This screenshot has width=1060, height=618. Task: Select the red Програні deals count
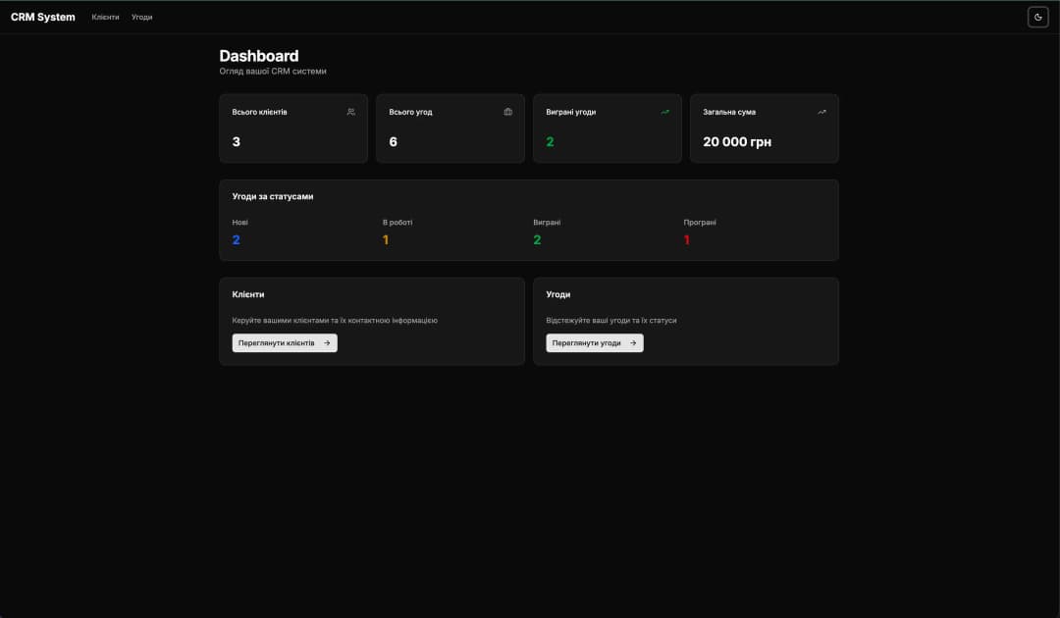[x=687, y=240]
